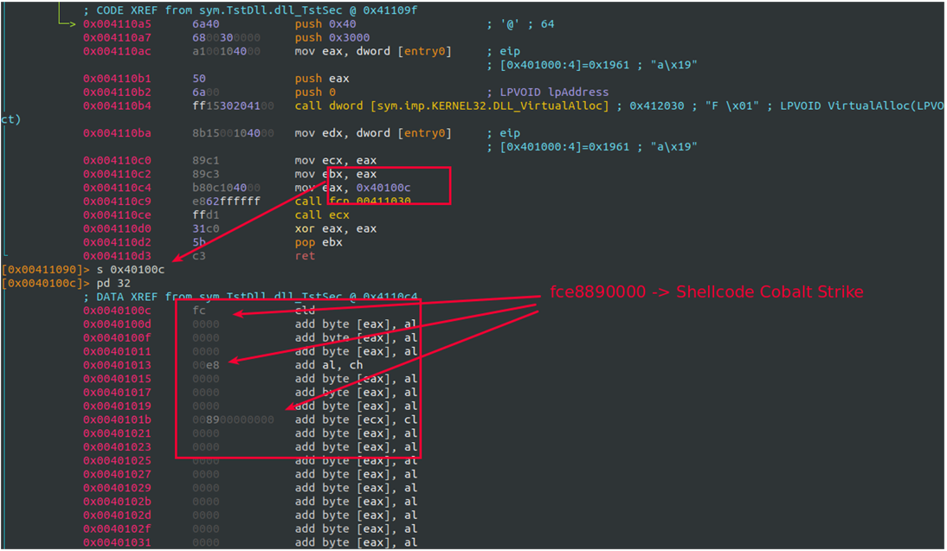Click the 'pop ebx' instruction
The width and height of the screenshot is (947, 551).
(x=319, y=242)
